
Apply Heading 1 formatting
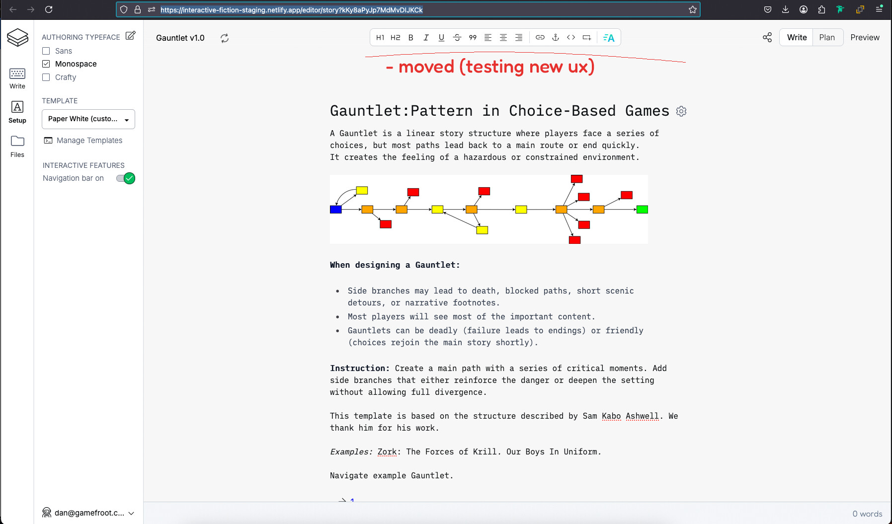pos(380,38)
